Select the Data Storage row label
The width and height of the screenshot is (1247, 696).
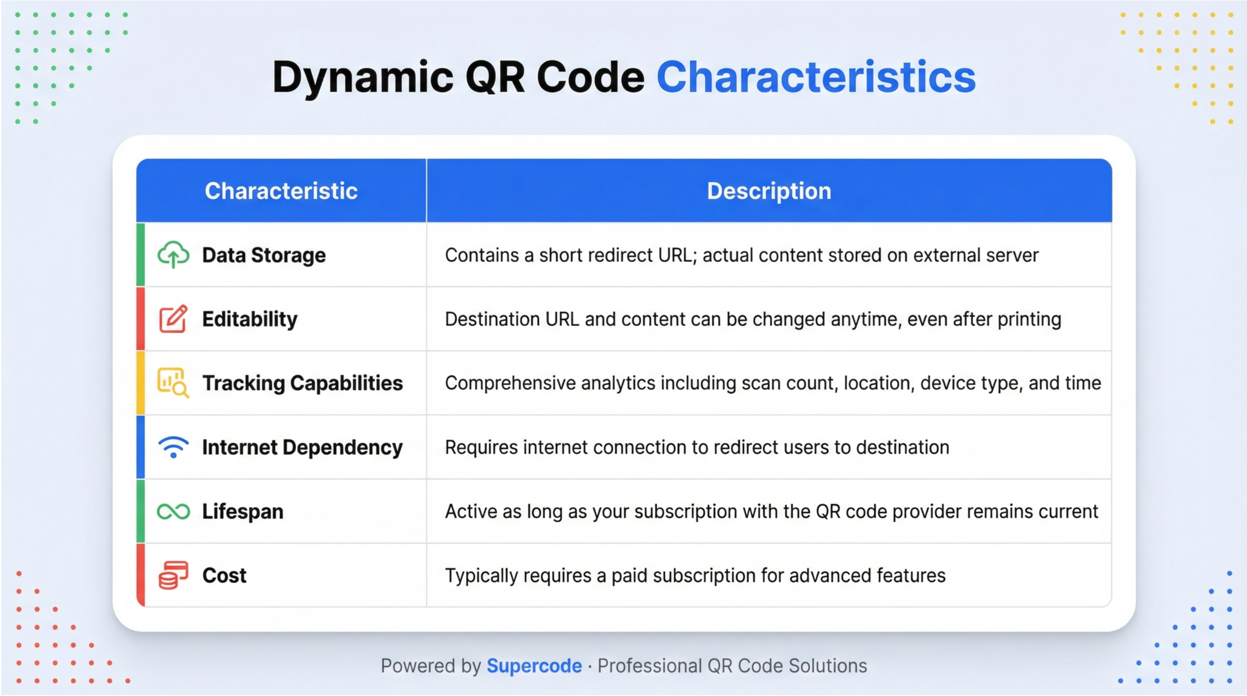(264, 255)
